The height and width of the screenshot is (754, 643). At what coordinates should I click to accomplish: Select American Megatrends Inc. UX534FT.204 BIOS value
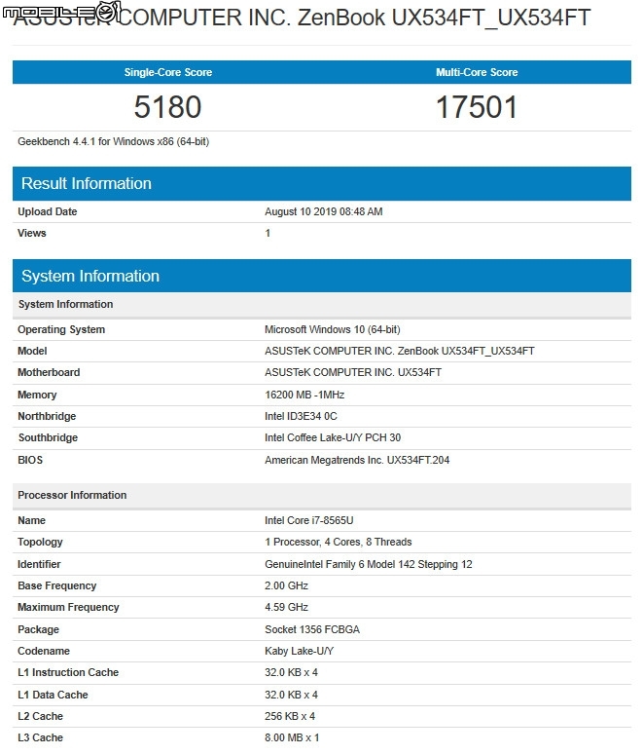(x=357, y=460)
